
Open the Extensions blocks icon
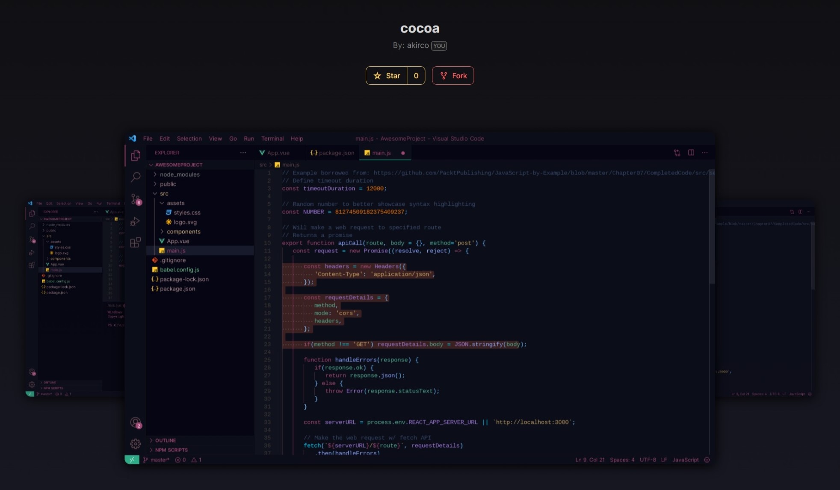135,242
